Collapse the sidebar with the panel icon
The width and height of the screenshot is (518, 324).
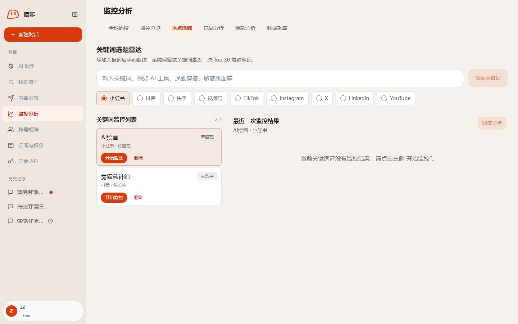(75, 14)
